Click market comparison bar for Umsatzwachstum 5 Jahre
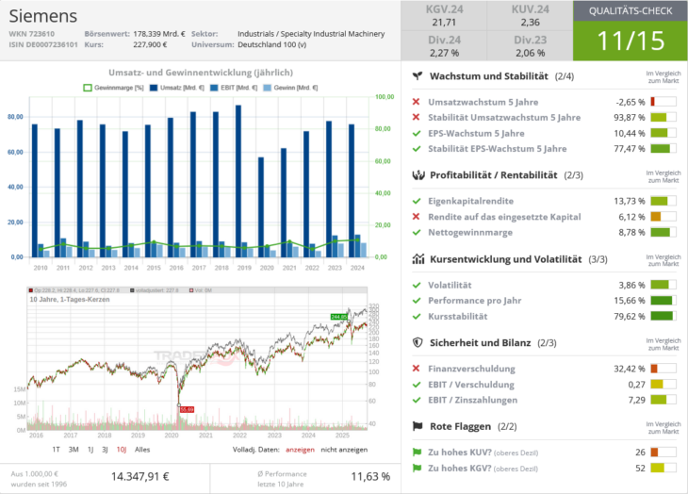This screenshot has width=688, height=494. tap(663, 102)
